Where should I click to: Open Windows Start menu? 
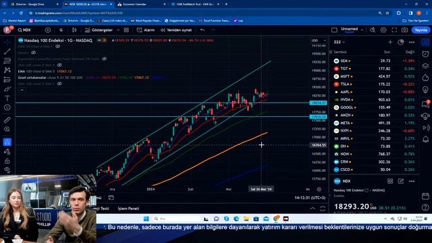pos(146,219)
